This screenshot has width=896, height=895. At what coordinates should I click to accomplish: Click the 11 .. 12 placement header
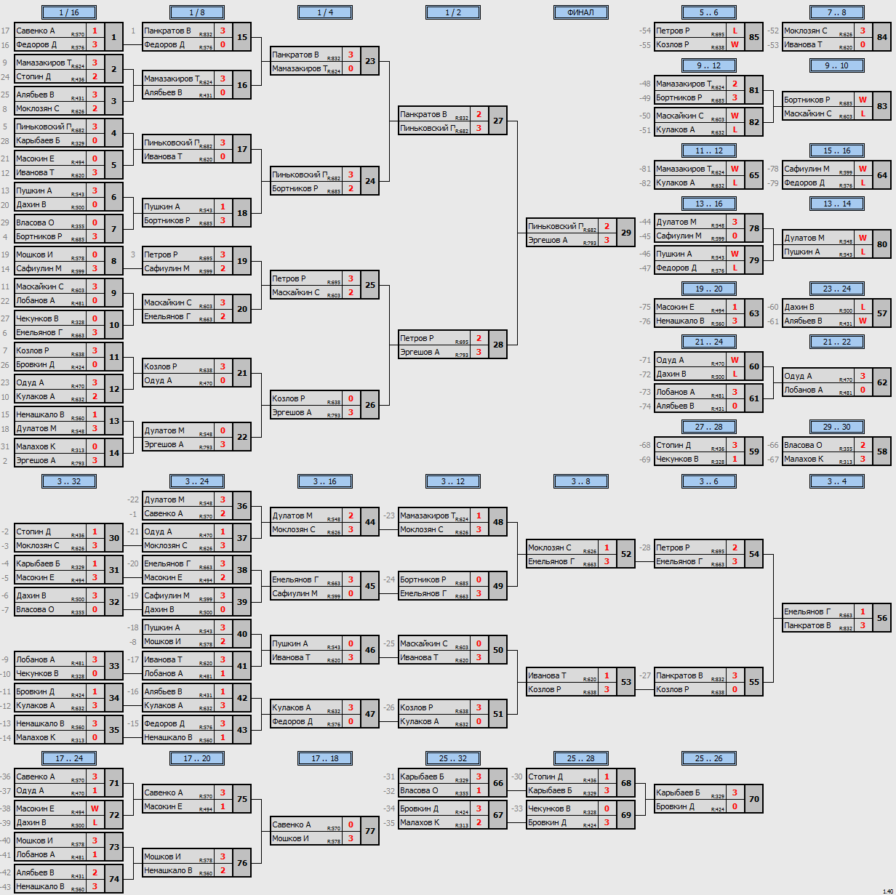click(709, 150)
